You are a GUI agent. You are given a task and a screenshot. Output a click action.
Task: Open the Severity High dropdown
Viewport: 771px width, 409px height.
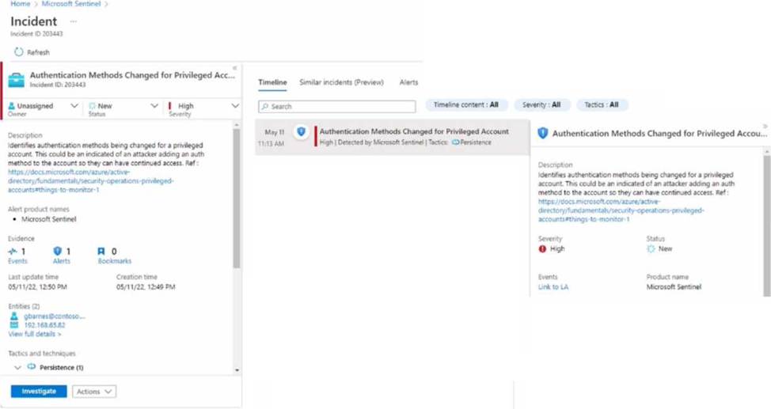coord(235,106)
